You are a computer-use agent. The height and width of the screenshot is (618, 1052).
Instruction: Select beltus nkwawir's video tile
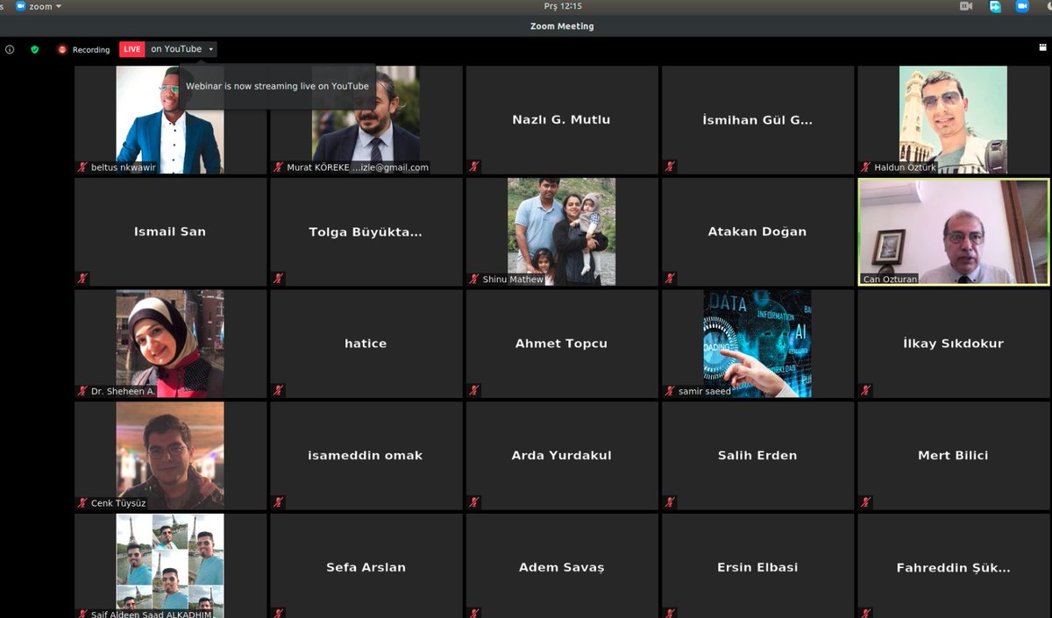(x=170, y=120)
